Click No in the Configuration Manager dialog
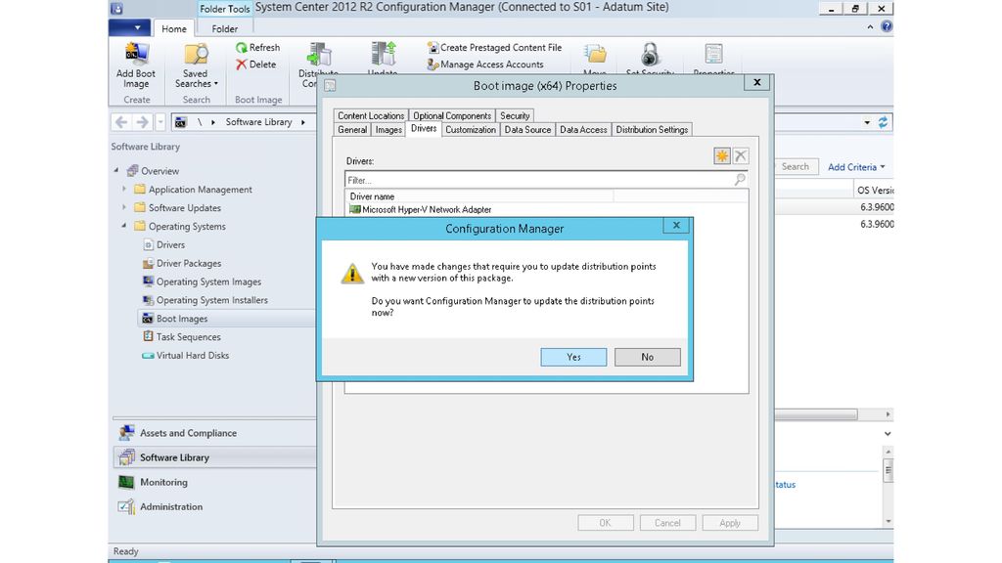This screenshot has height=563, width=1002. point(648,357)
